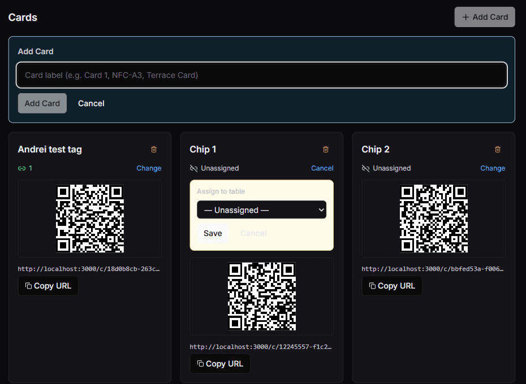Image resolution: width=526 pixels, height=384 pixels.
Task: Click the Cards page heading
Action: (23, 18)
